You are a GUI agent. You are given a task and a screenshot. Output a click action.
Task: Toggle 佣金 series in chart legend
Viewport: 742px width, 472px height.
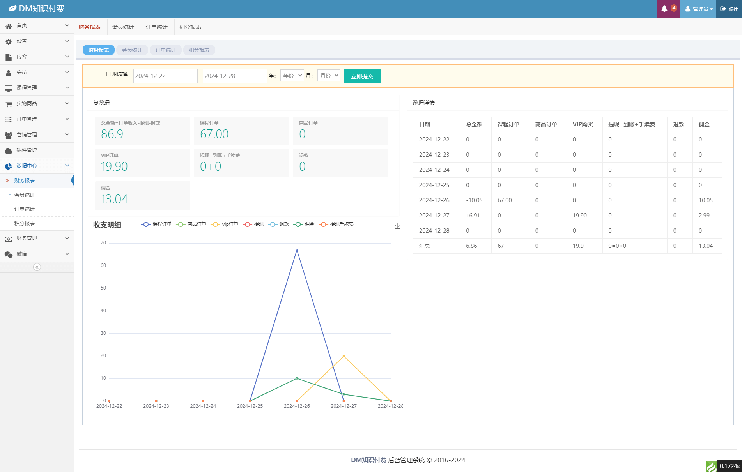coord(304,224)
